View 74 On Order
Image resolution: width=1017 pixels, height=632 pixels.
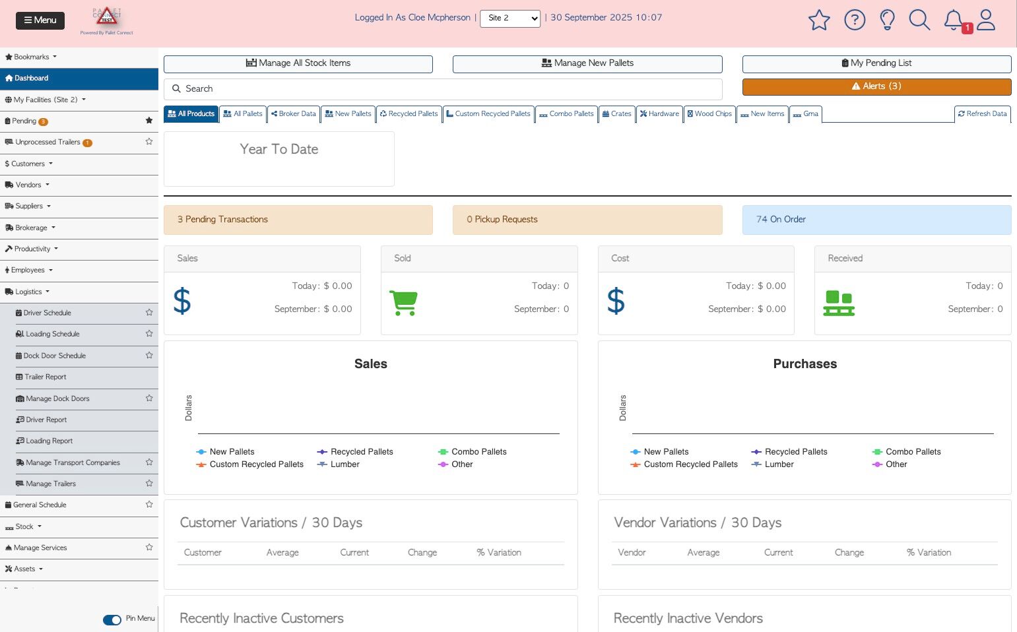click(877, 220)
